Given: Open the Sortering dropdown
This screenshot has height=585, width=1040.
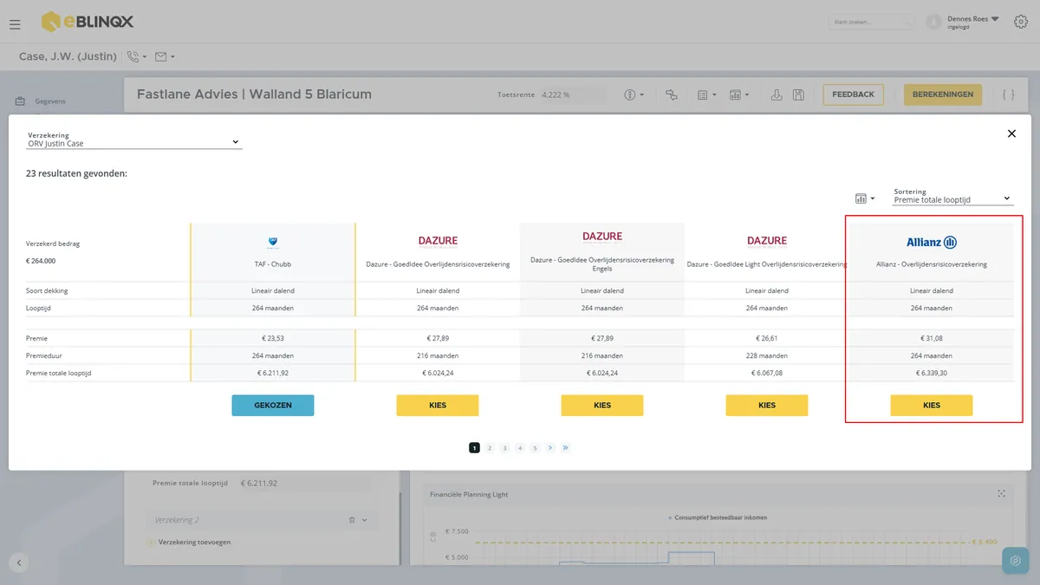Looking at the screenshot, I should tap(953, 195).
